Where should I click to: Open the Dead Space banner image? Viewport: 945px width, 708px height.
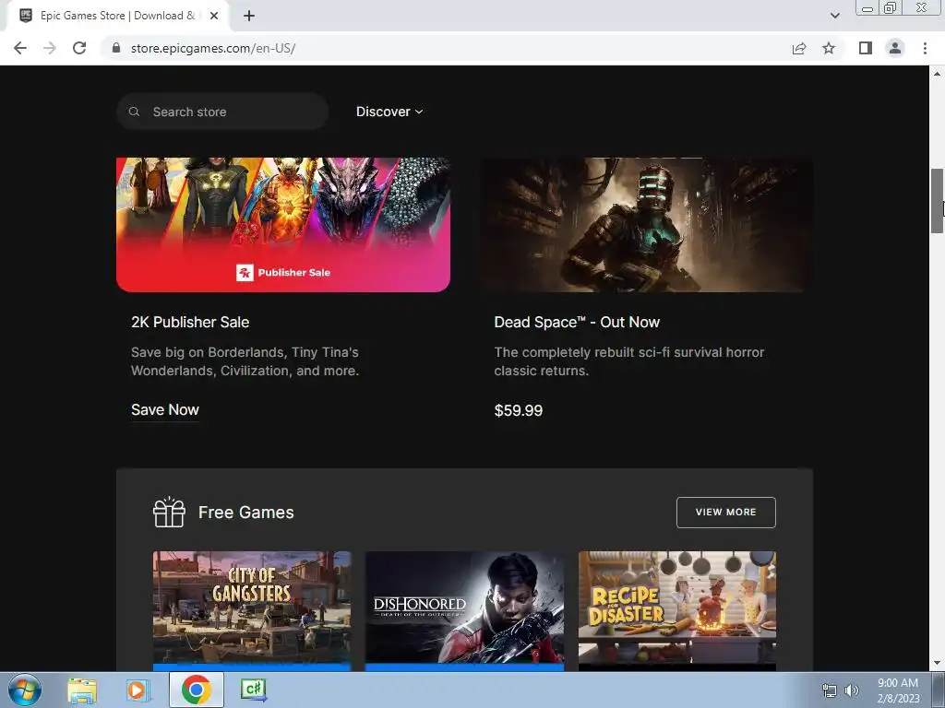pyautogui.click(x=645, y=225)
